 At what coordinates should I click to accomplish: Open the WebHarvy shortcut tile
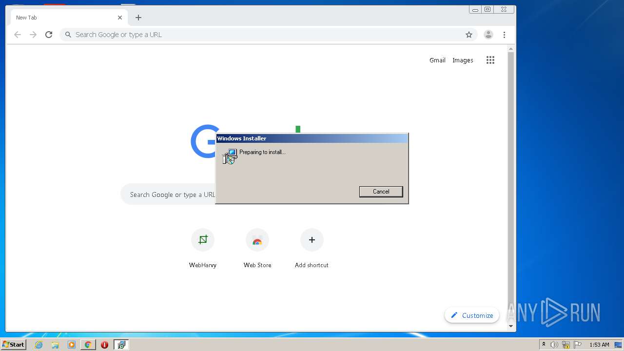pos(203,249)
